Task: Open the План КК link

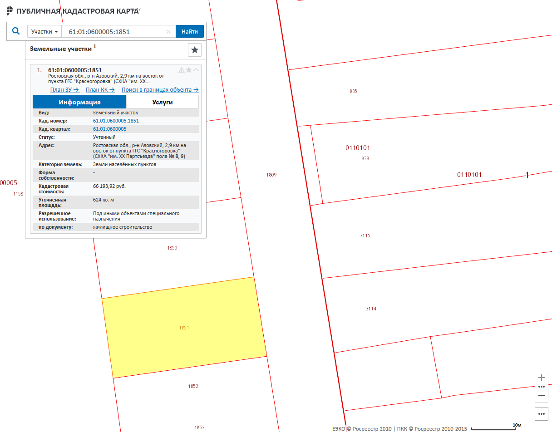Action: [x=100, y=90]
